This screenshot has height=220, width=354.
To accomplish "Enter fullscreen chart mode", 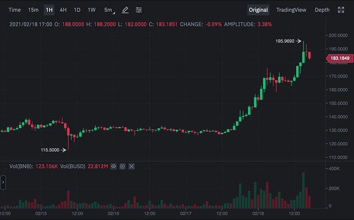I will (x=341, y=10).
